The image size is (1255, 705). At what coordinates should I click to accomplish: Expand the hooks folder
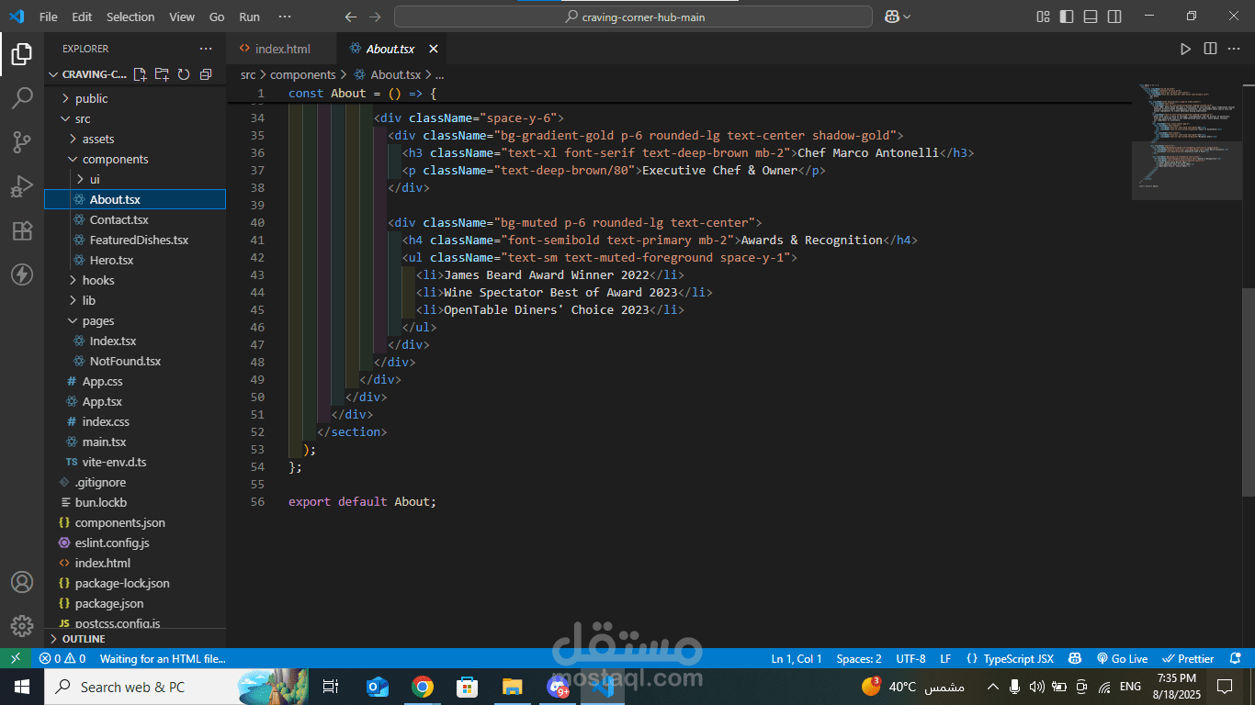click(97, 280)
